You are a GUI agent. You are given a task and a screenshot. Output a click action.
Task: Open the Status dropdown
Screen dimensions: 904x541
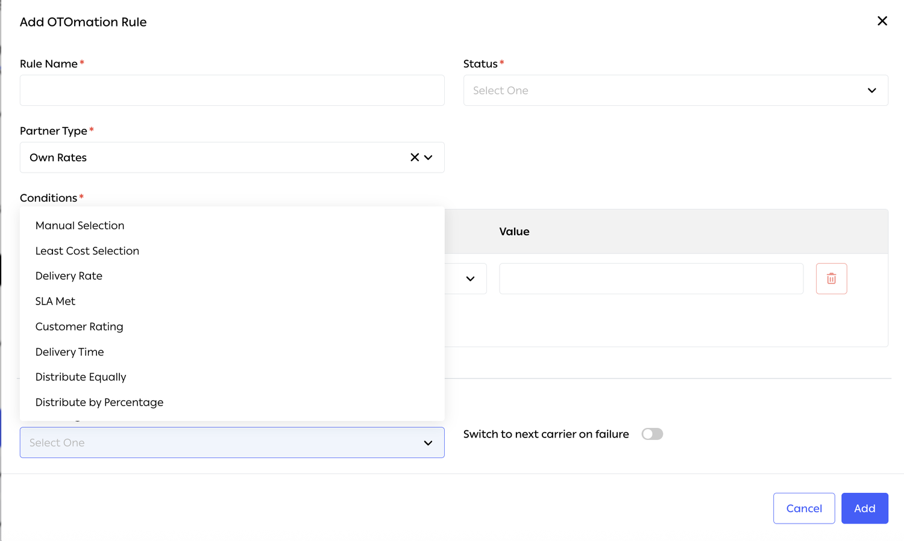pyautogui.click(x=676, y=90)
